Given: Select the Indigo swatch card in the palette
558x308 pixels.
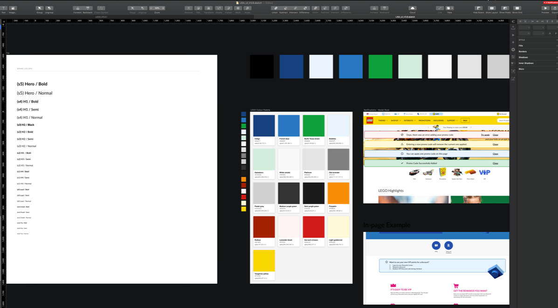Looking at the screenshot, I should coord(264,130).
